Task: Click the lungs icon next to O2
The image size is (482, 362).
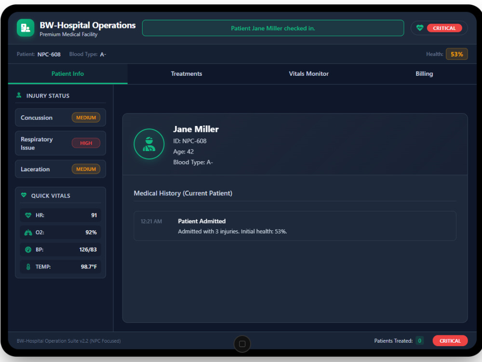Action: [x=28, y=233]
